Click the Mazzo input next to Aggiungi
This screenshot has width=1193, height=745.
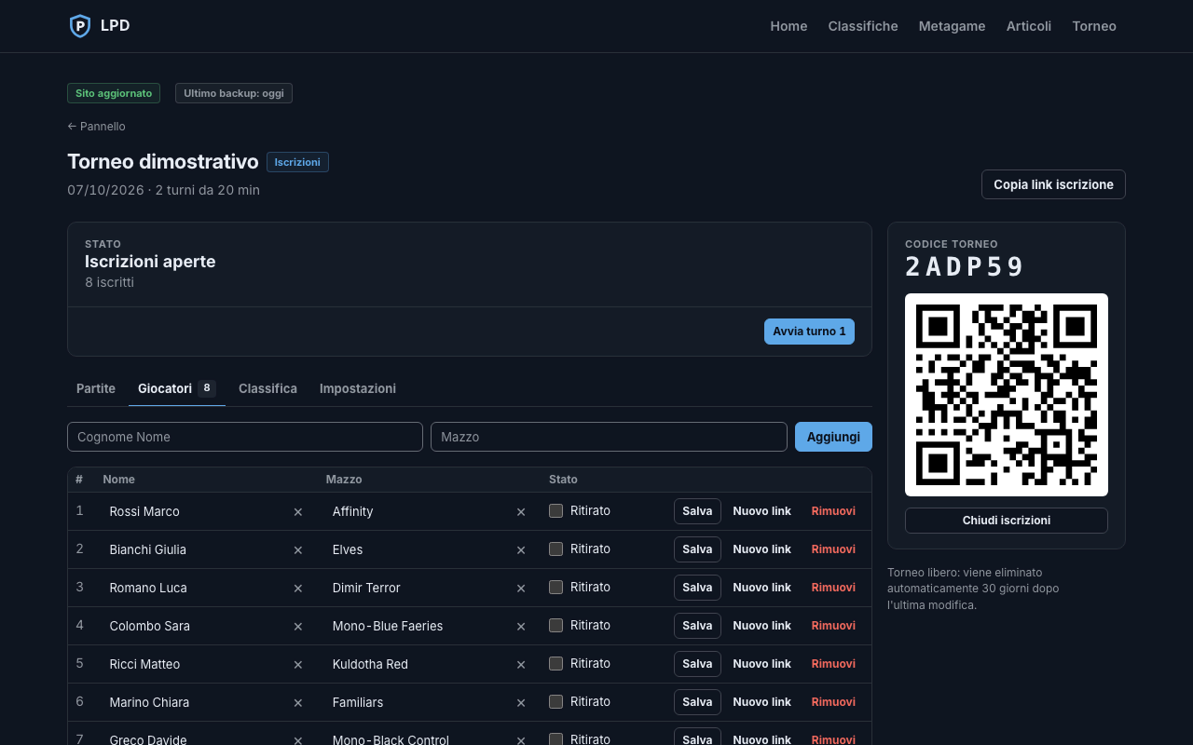click(609, 437)
